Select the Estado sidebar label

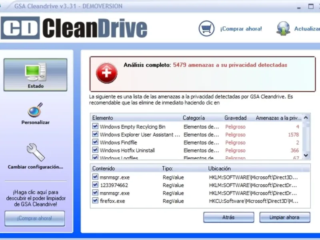click(x=36, y=86)
